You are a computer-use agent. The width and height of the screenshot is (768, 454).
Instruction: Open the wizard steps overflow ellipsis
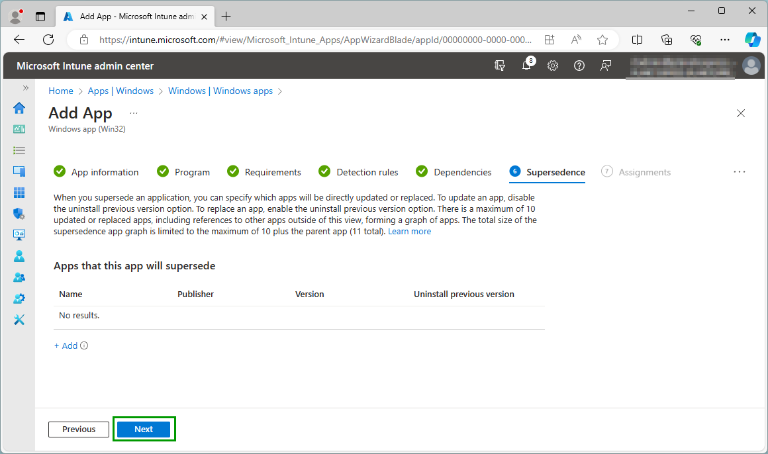pyautogui.click(x=740, y=172)
